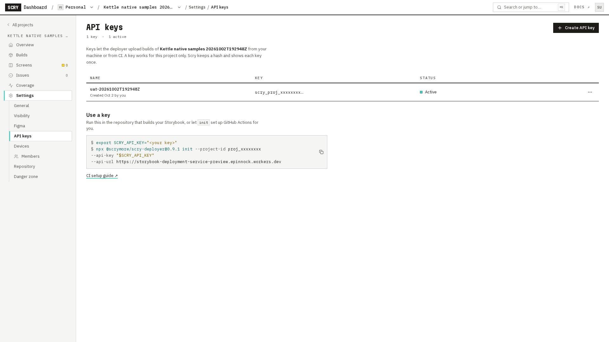Click Settings breadcrumb link
The image size is (609, 342).
(x=197, y=7)
